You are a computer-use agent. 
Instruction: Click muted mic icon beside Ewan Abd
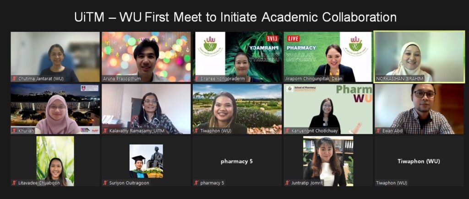pos(378,130)
